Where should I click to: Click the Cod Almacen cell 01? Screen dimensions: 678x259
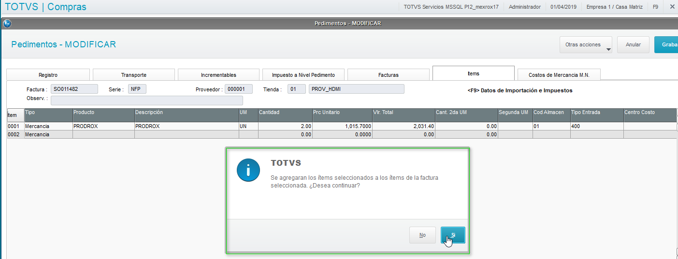pyautogui.click(x=551, y=126)
